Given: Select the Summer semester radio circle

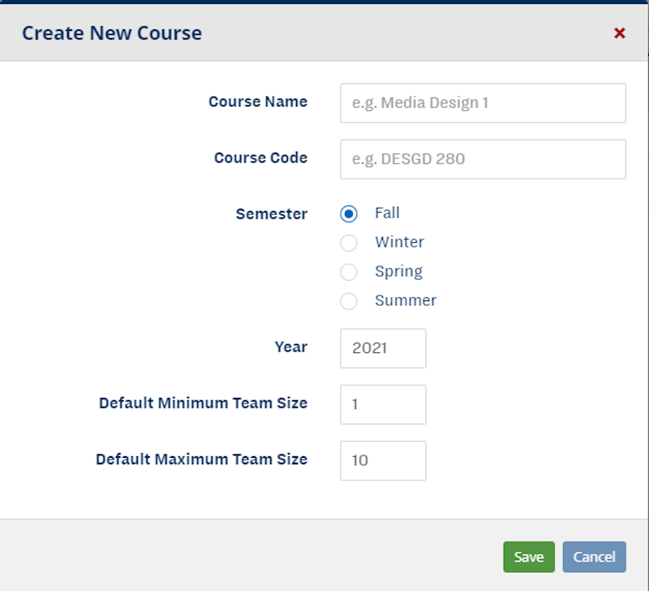Looking at the screenshot, I should [x=349, y=301].
